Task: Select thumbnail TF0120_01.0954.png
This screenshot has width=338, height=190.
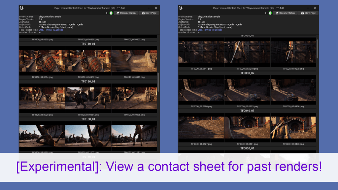Action: [88, 98]
